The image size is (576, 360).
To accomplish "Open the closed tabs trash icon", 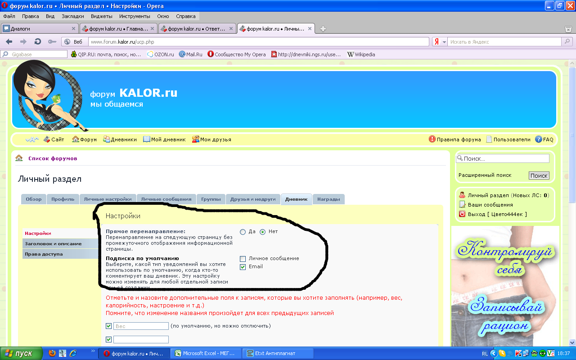I will tap(568, 29).
